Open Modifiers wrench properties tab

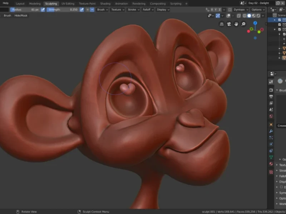tap(271, 131)
